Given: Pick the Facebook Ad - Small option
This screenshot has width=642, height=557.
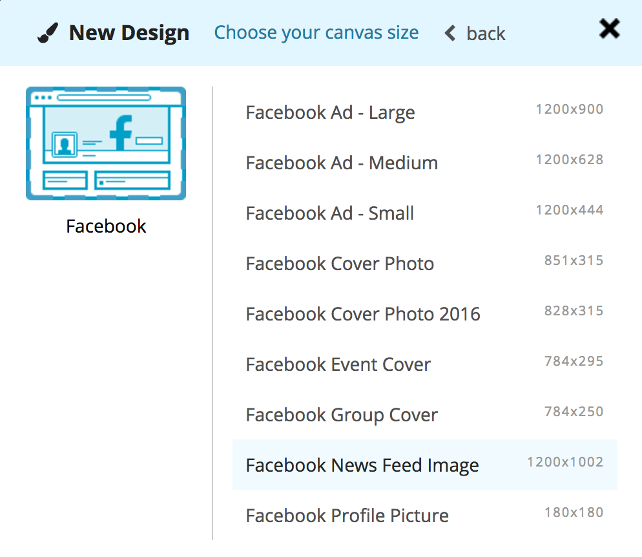Looking at the screenshot, I should click(330, 213).
